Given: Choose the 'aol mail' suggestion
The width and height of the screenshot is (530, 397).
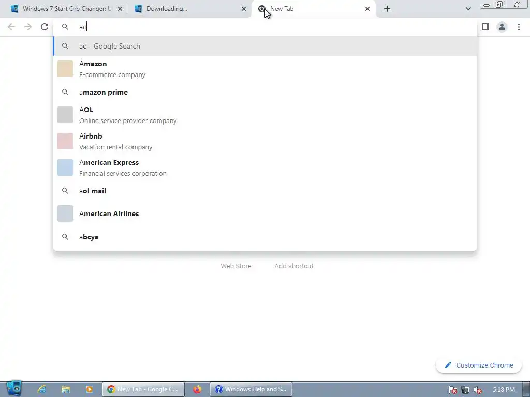Looking at the screenshot, I should coord(266,191).
